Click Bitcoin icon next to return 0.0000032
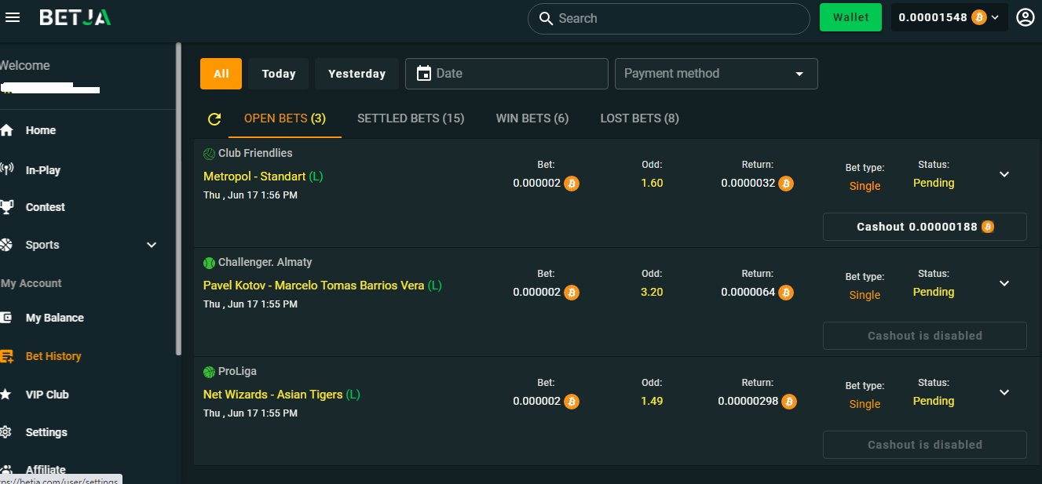Screen dimensions: 1042x484 [786, 184]
